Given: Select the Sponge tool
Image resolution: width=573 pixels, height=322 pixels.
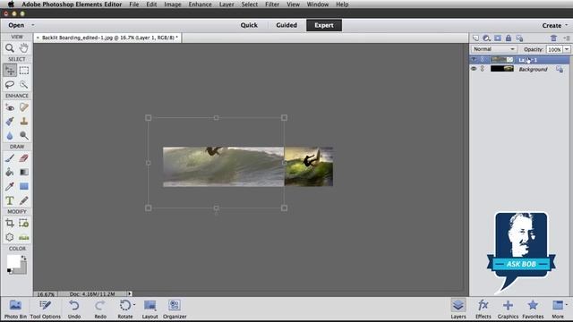Looking at the screenshot, I should 24,135.
